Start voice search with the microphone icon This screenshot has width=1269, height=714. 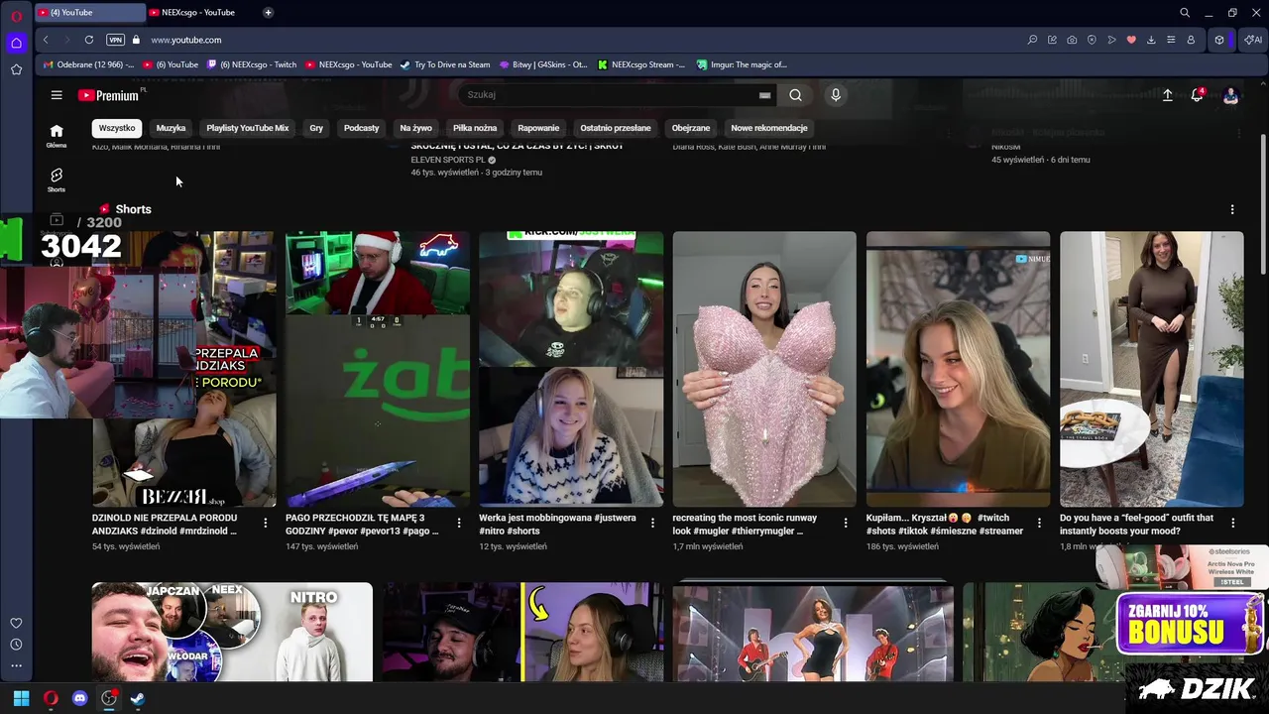[x=836, y=95]
